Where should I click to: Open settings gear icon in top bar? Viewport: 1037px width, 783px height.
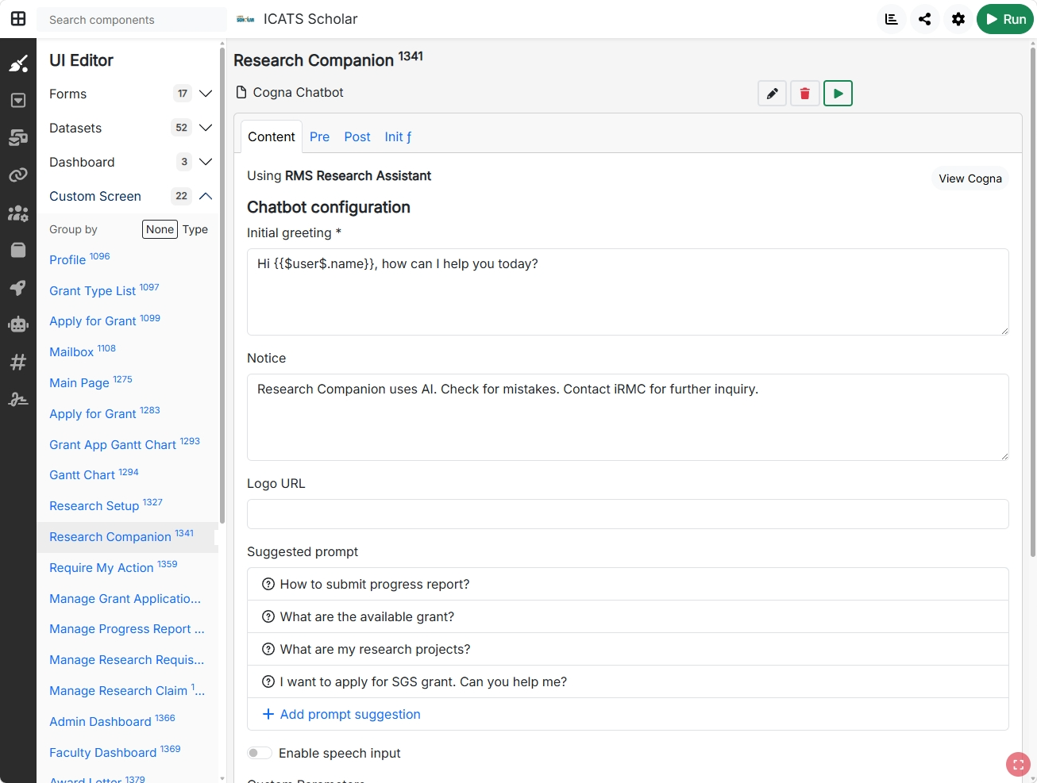(958, 19)
